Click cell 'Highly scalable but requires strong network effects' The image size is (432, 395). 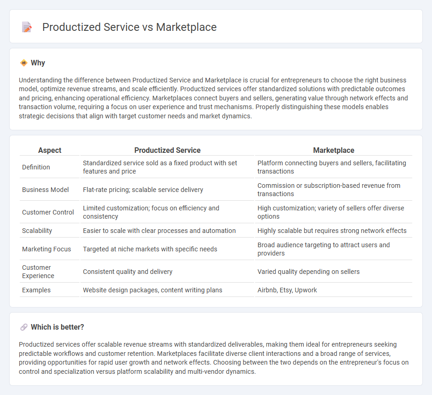(x=334, y=231)
